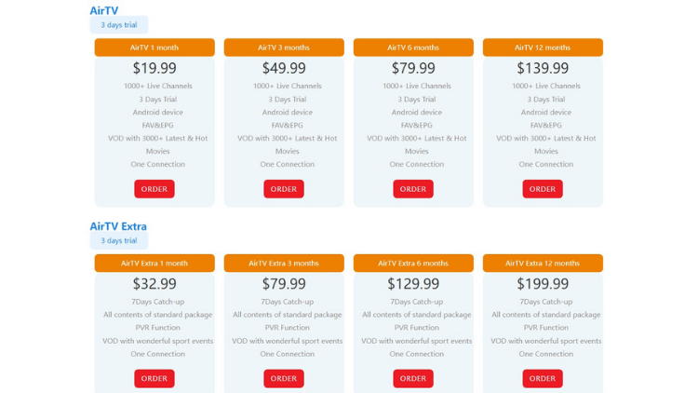Click ORDER under AirTV 6 months
The height and width of the screenshot is (393, 698).
413,189
